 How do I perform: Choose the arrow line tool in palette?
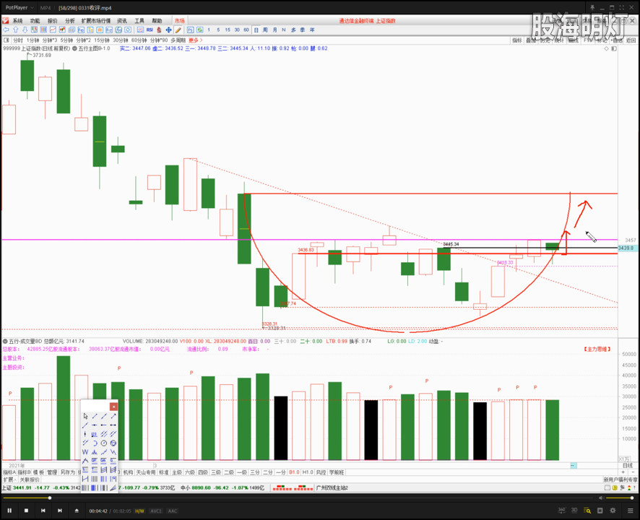pos(113,416)
